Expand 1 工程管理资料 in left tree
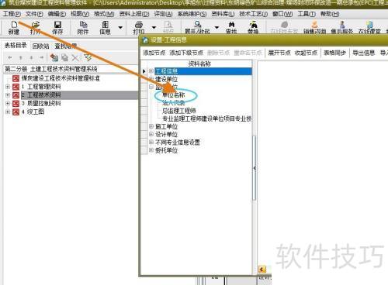 (x=8, y=87)
